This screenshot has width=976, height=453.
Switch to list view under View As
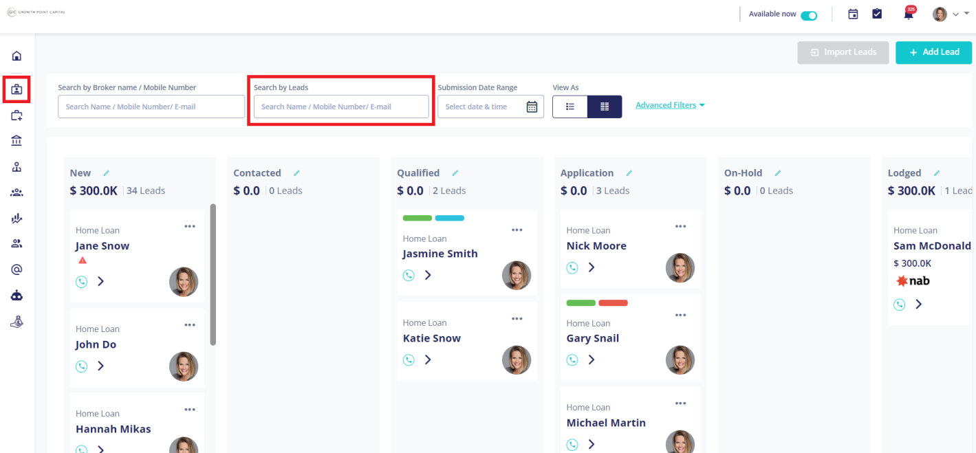click(x=570, y=107)
